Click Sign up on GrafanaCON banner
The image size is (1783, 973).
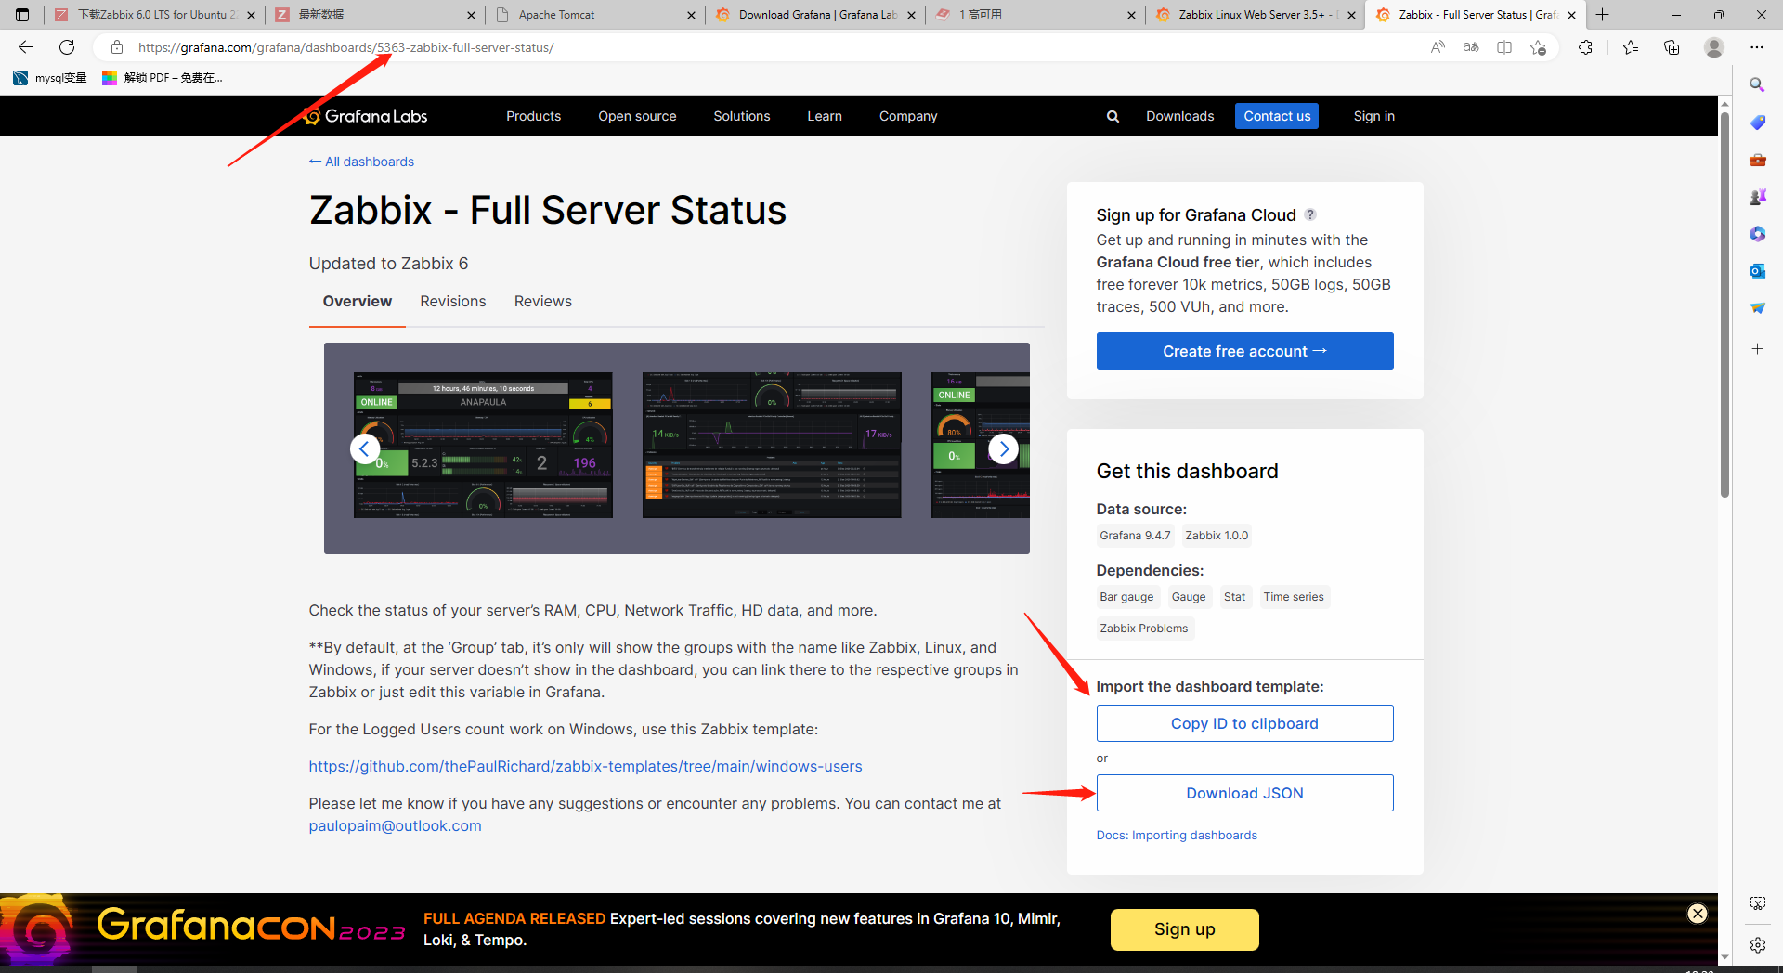click(1184, 929)
